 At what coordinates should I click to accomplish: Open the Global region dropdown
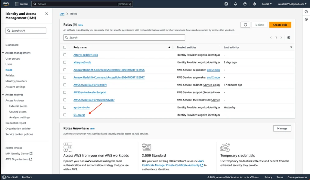tap(267, 4)
